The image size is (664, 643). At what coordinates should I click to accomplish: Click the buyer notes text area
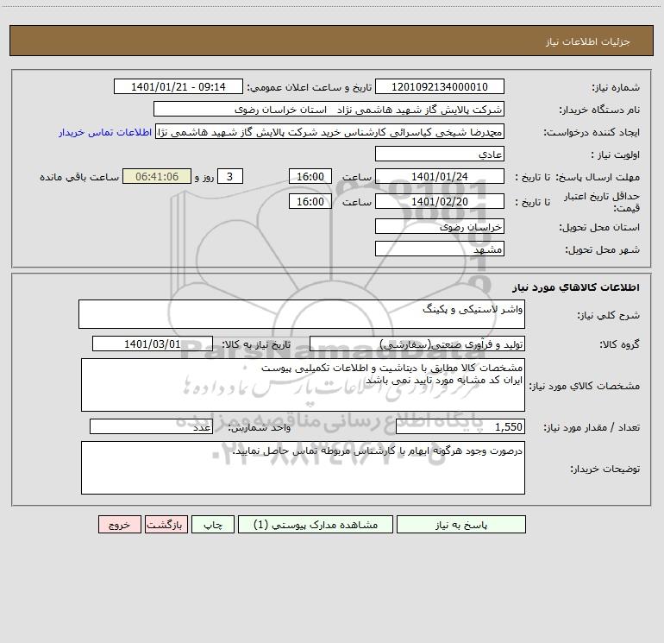[x=303, y=468]
